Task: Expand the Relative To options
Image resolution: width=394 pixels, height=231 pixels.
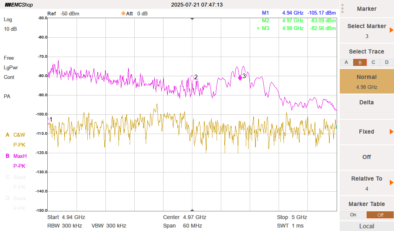Action: click(x=391, y=182)
